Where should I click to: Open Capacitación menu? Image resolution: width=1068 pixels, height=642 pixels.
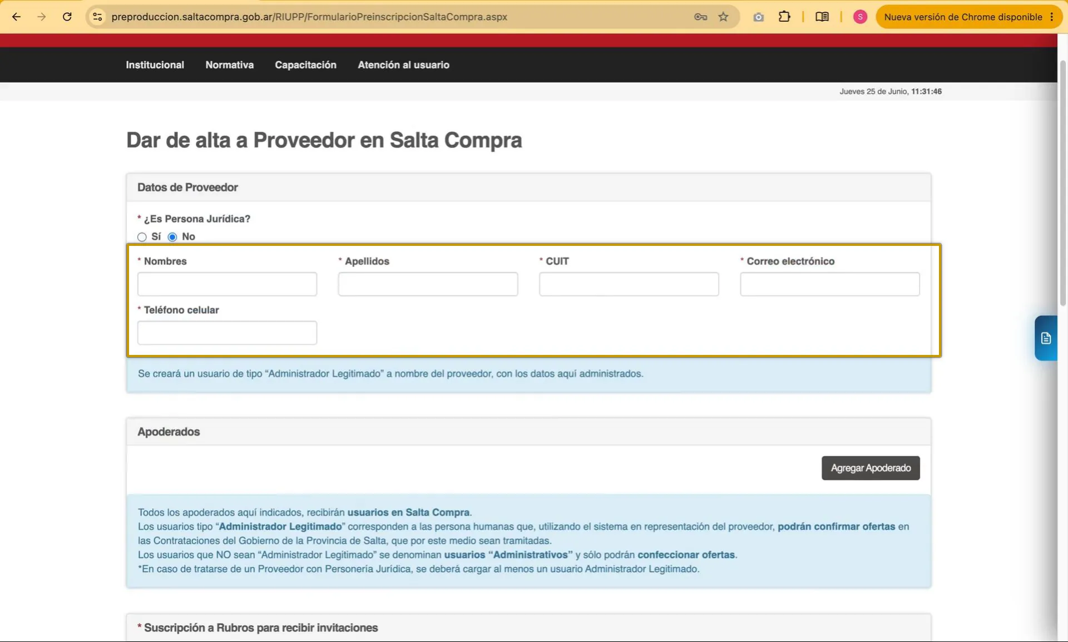click(305, 65)
